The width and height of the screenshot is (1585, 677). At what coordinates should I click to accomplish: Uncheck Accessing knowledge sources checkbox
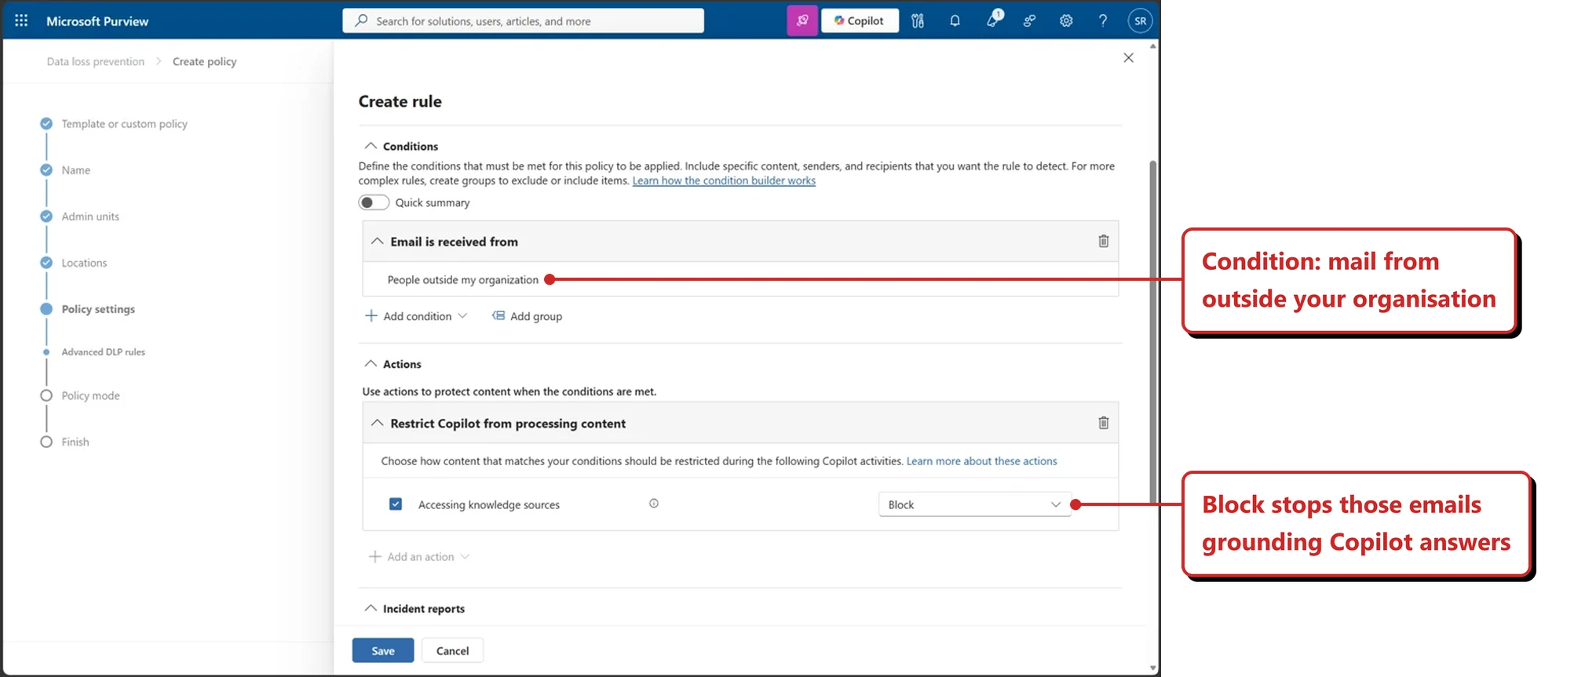(x=396, y=504)
